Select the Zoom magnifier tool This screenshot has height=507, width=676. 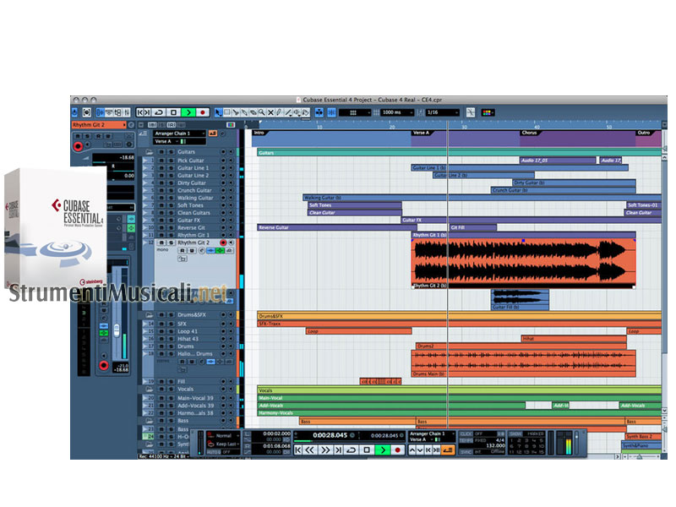(x=261, y=112)
